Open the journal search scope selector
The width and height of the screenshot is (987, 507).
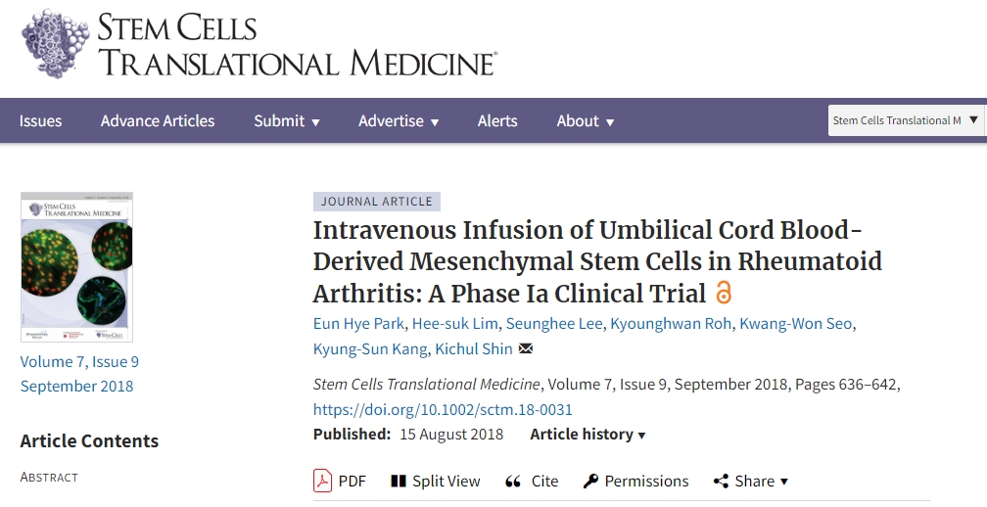coord(905,120)
